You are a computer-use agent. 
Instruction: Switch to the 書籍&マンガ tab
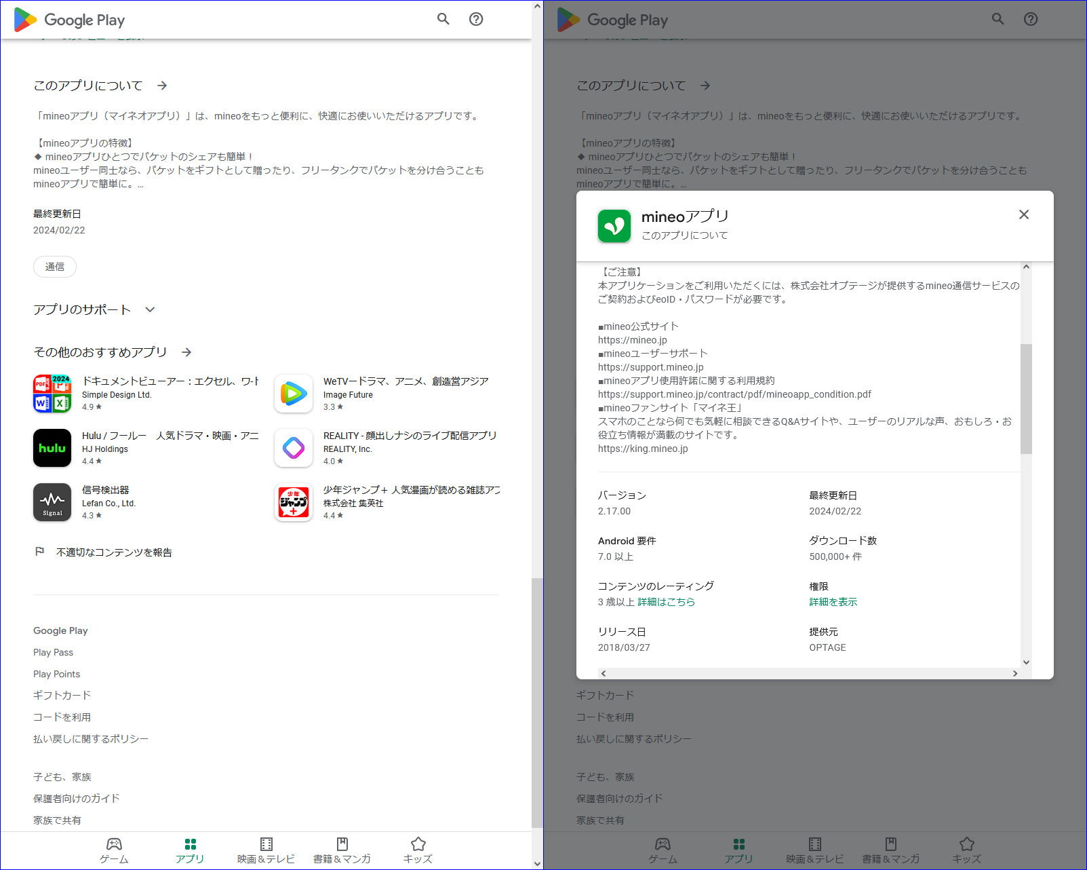pyautogui.click(x=342, y=850)
